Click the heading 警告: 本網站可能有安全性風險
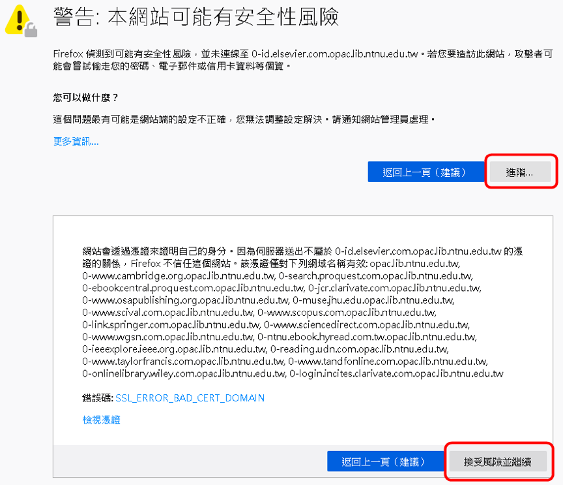This screenshot has width=563, height=485. [196, 17]
